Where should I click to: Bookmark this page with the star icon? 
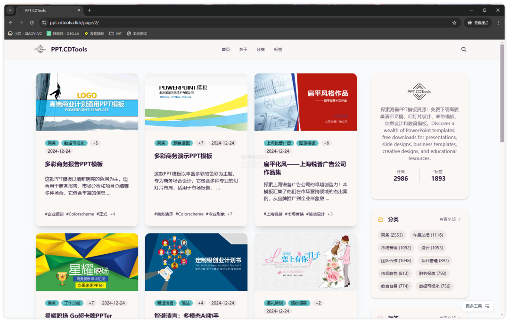454,23
